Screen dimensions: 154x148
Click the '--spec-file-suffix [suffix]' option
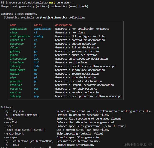[24, 130]
